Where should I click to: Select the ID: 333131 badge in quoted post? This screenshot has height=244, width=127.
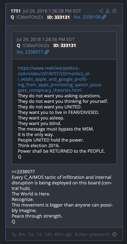(65, 46)
